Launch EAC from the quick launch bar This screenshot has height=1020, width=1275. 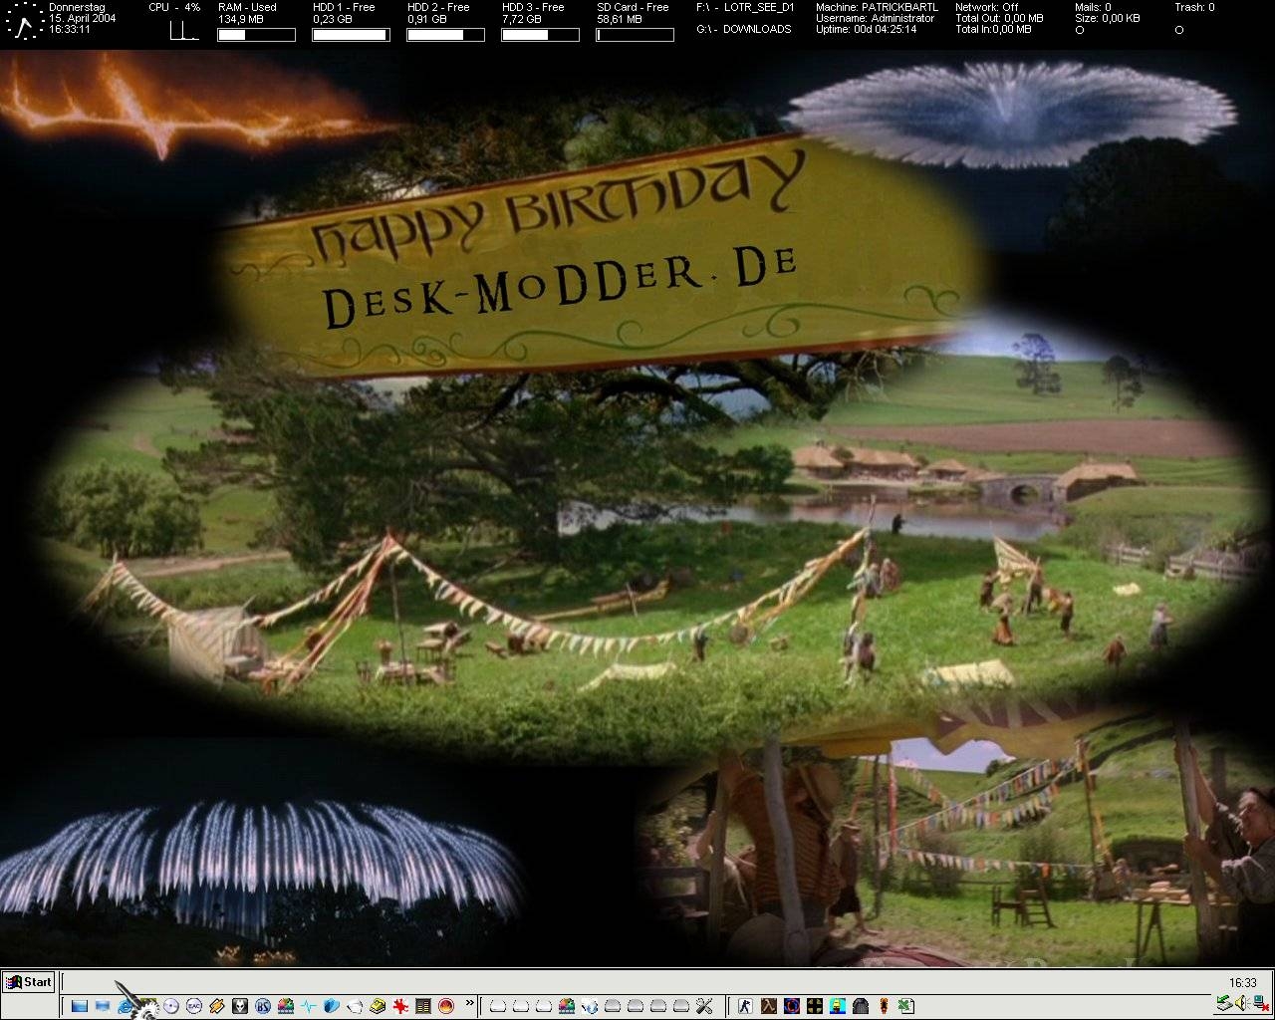coord(193,1006)
